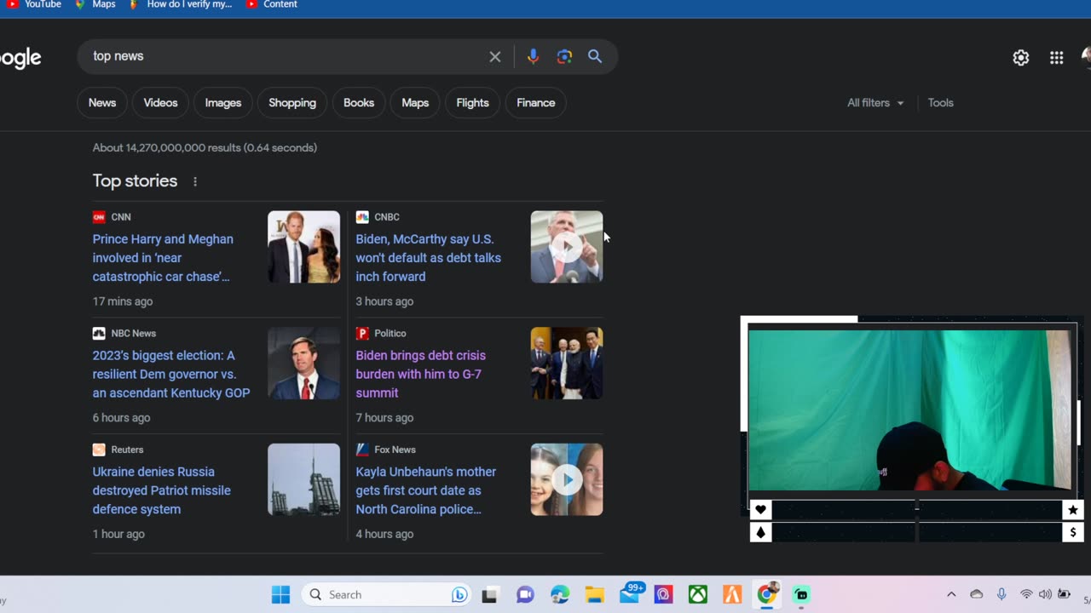Filter results by Finance
The width and height of the screenshot is (1091, 613).
536,103
